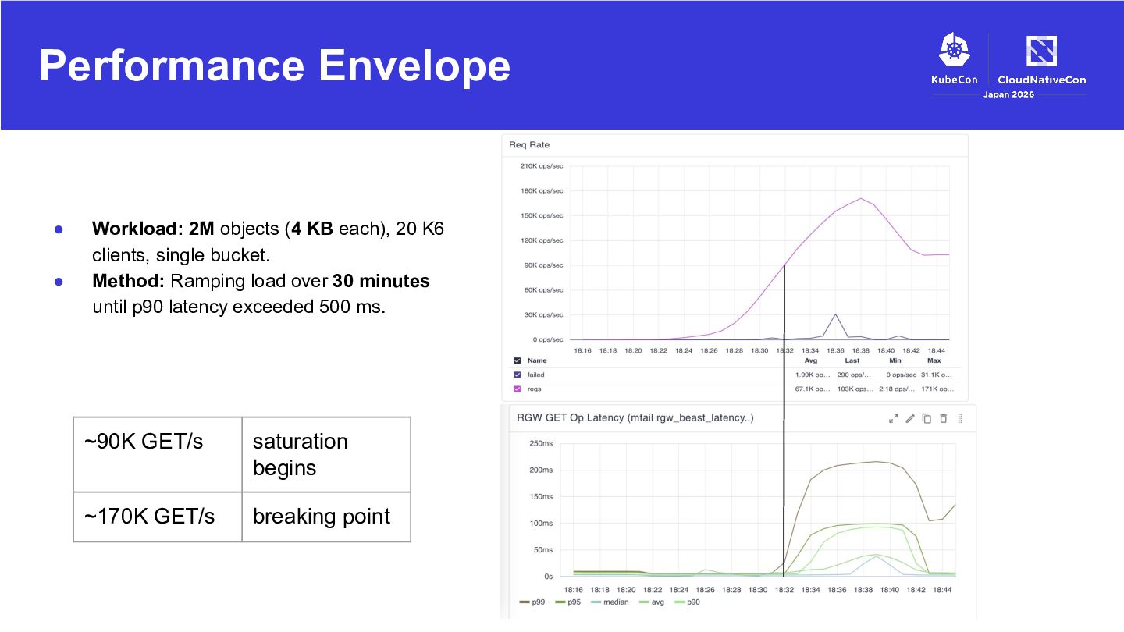
Task: Click the Method bullet text
Action: pos(261,293)
